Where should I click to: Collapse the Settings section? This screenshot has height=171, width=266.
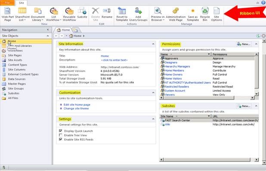point(153,119)
